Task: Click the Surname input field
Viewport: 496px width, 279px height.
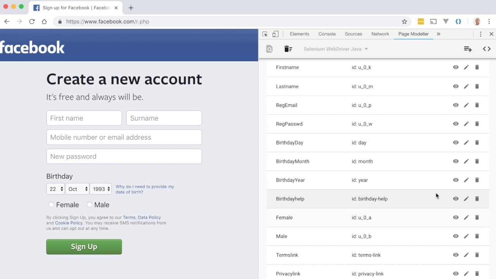Action: (x=164, y=118)
